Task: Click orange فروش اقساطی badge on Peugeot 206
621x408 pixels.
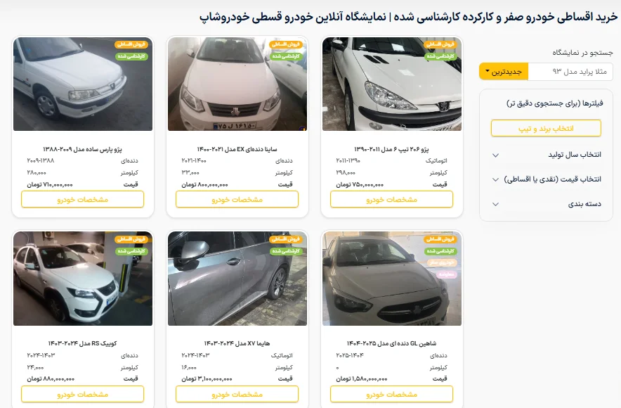Action: 440,44
